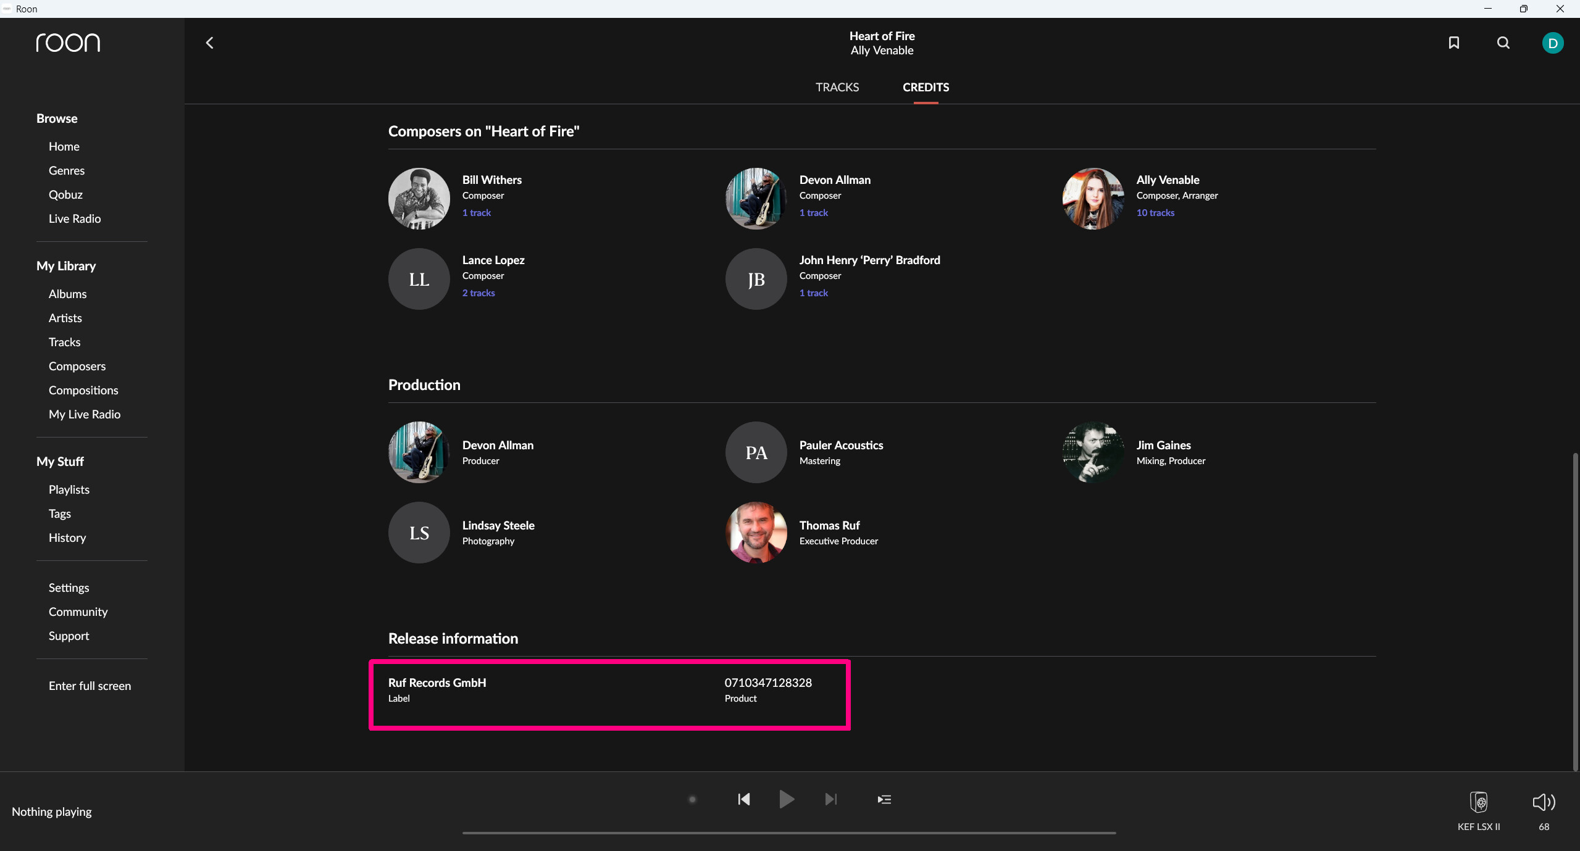Viewport: 1580px width, 851px height.
Task: Open the play queue icon
Action: 884,799
